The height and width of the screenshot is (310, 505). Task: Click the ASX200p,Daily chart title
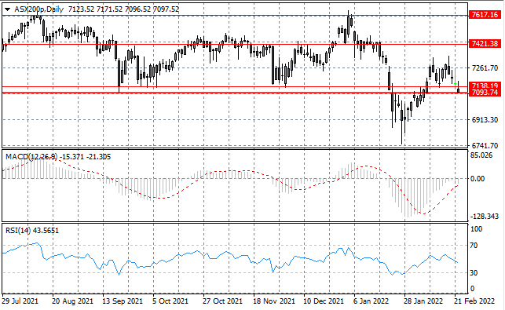coord(39,9)
